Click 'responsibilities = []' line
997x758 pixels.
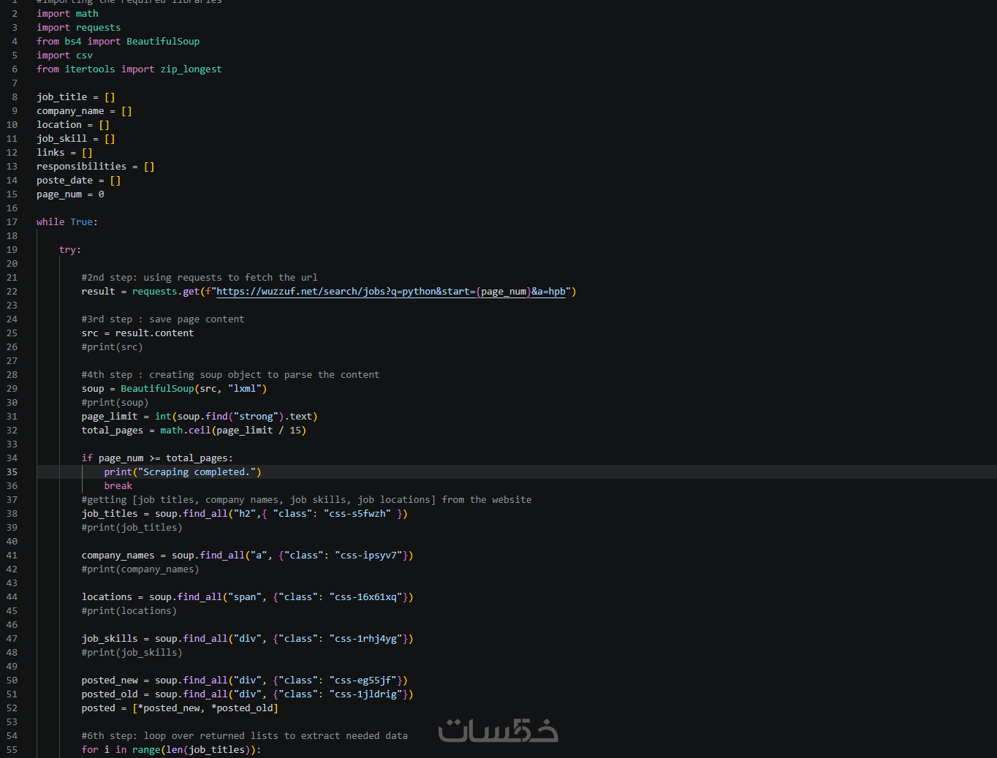pyautogui.click(x=96, y=167)
